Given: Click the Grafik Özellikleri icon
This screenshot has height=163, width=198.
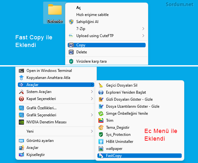Looking at the screenshot, I should tap(21, 108).
